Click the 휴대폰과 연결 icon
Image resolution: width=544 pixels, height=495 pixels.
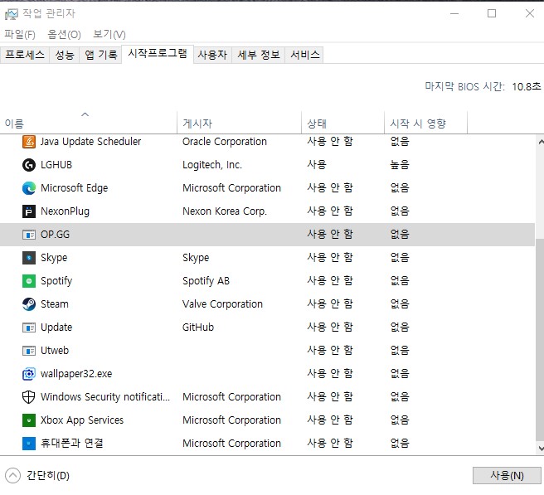point(29,444)
